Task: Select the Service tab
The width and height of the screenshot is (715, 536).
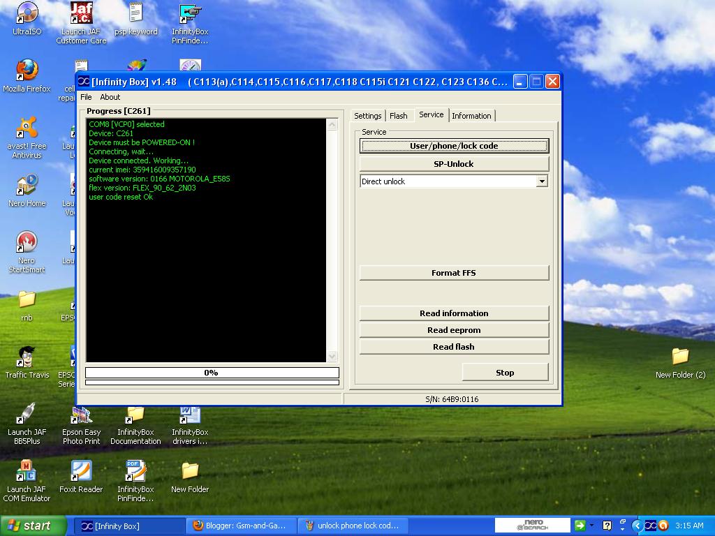Action: tap(432, 114)
